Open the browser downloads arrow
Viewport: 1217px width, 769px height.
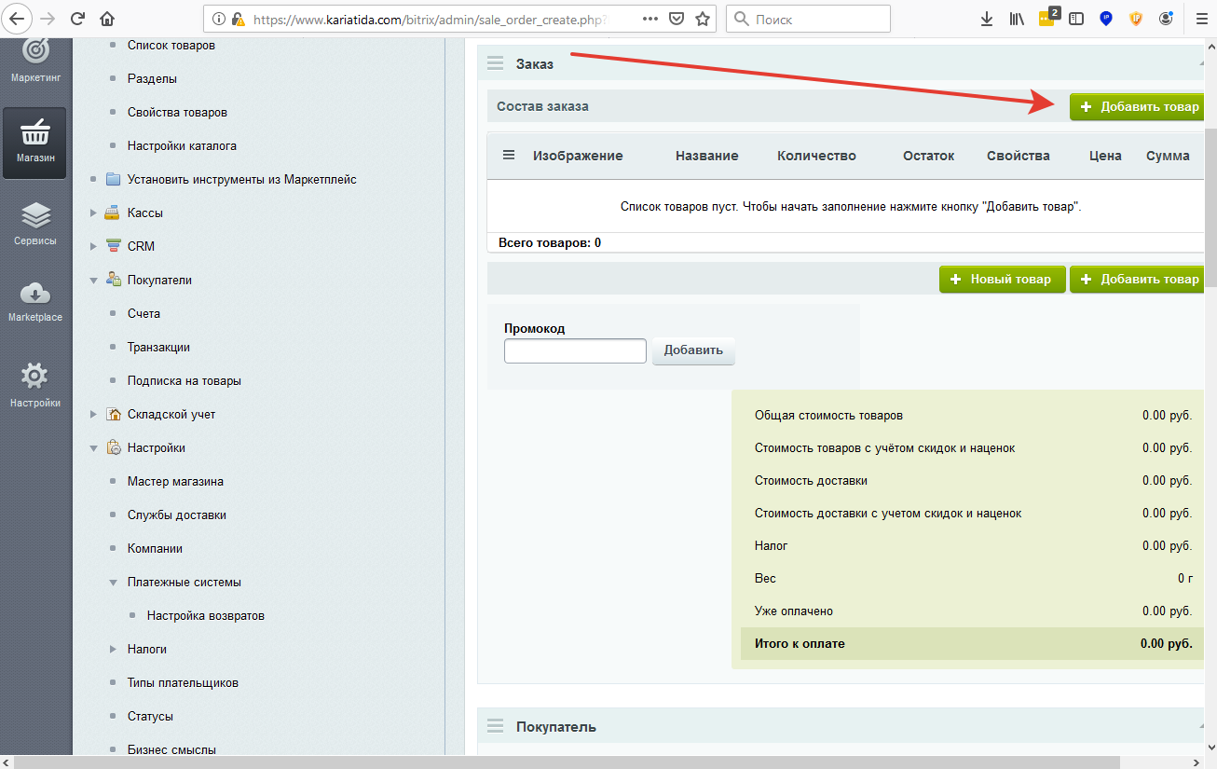pos(987,19)
